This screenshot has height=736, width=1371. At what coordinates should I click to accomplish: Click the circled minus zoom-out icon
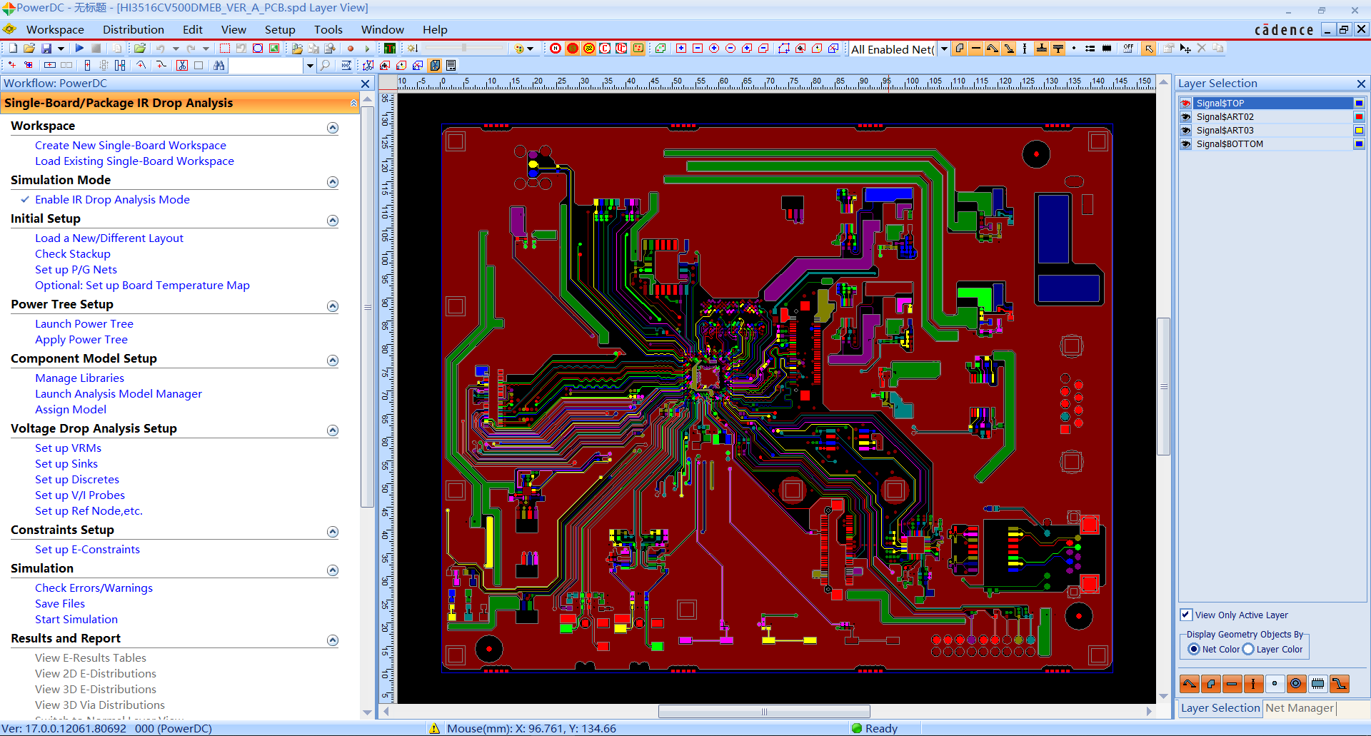(x=730, y=49)
